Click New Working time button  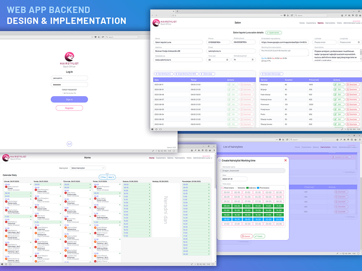pos(164,74)
